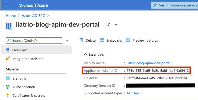198x100 pixels.
Task: Click the Microsoft Azure title
Action: click(33, 5)
